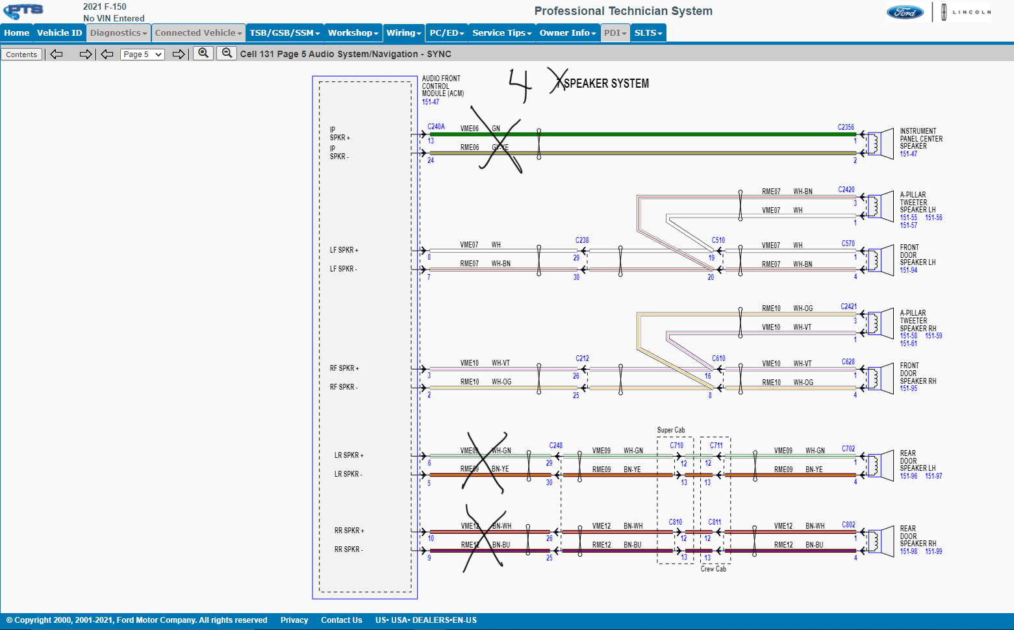
Task: Open connector C710 link
Action: click(677, 446)
